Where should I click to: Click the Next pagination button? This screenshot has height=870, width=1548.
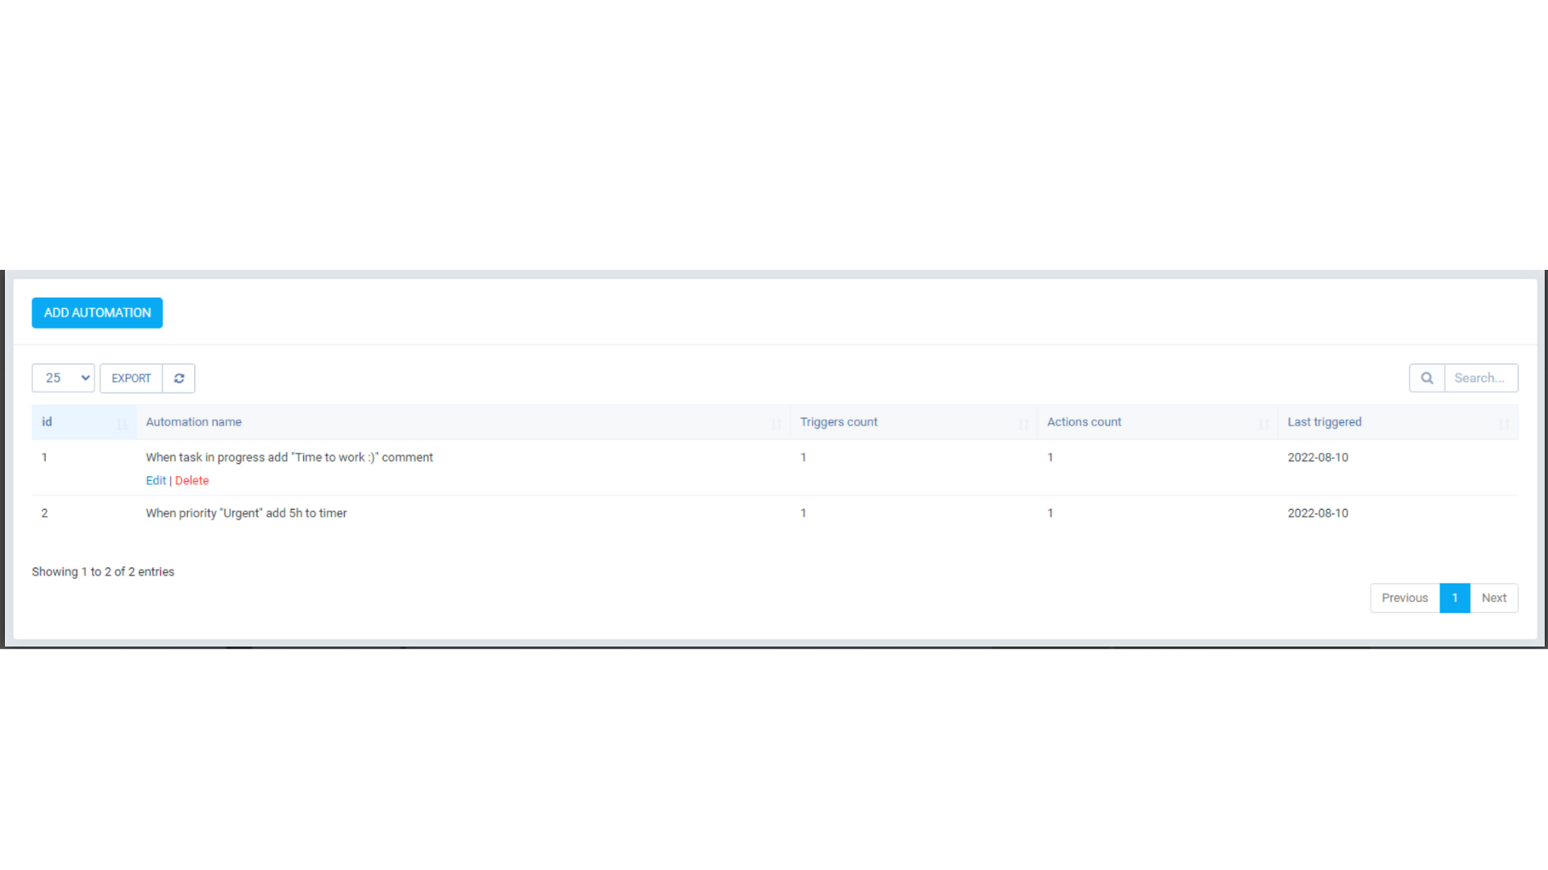pos(1494,598)
